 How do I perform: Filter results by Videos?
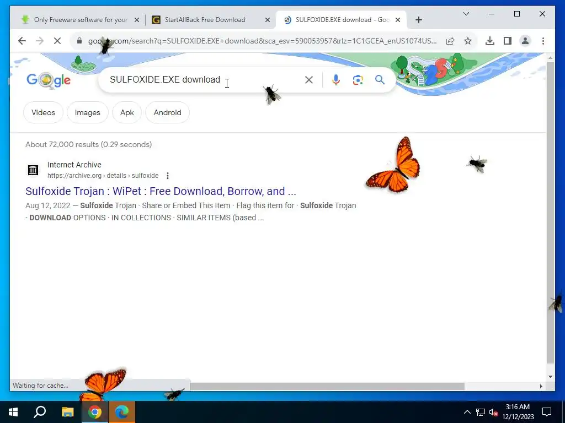point(43,112)
